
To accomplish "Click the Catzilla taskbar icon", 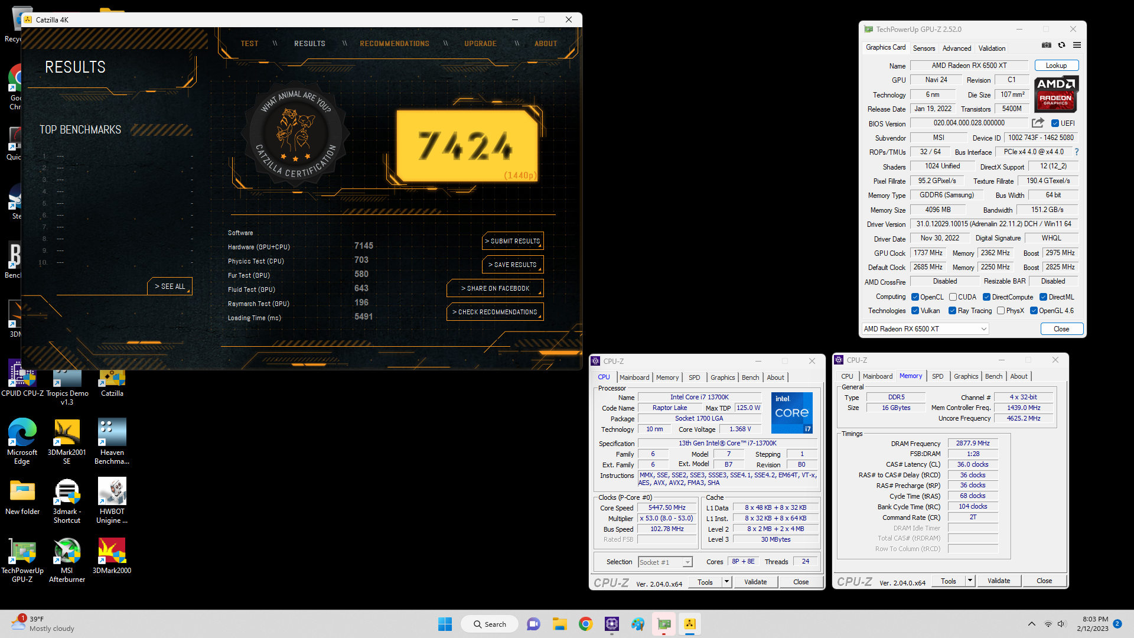I will click(x=690, y=624).
